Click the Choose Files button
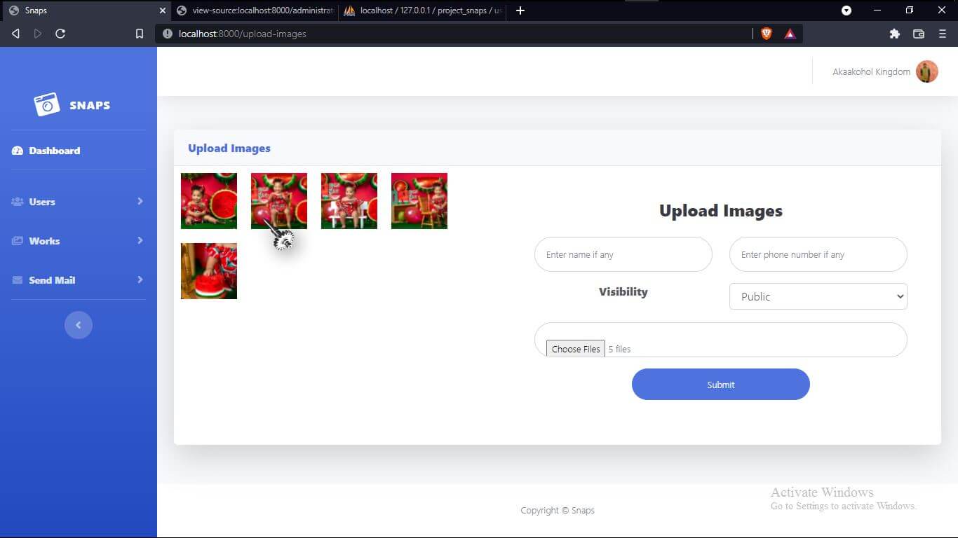 575,349
